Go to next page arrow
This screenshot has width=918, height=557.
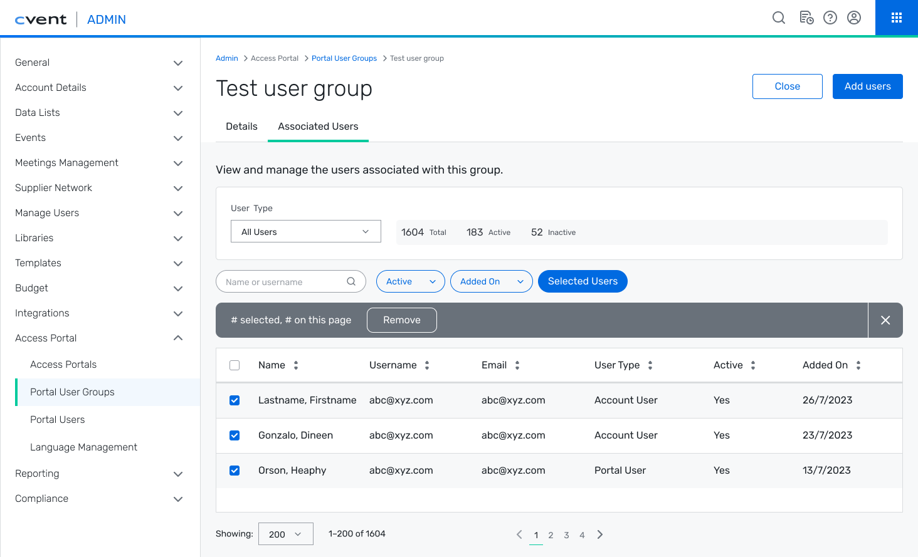tap(600, 534)
